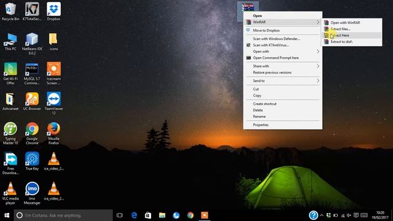
Task: Open the Recycle Bin desktop icon
Action: [10, 12]
